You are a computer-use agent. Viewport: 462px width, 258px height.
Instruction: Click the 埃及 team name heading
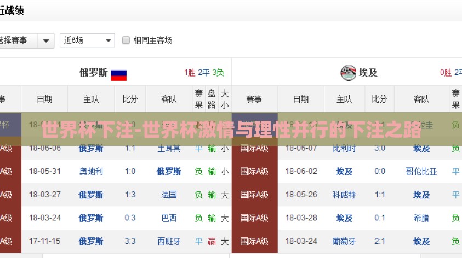368,73
